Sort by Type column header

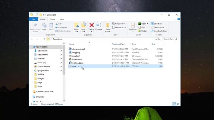coord(134,44)
